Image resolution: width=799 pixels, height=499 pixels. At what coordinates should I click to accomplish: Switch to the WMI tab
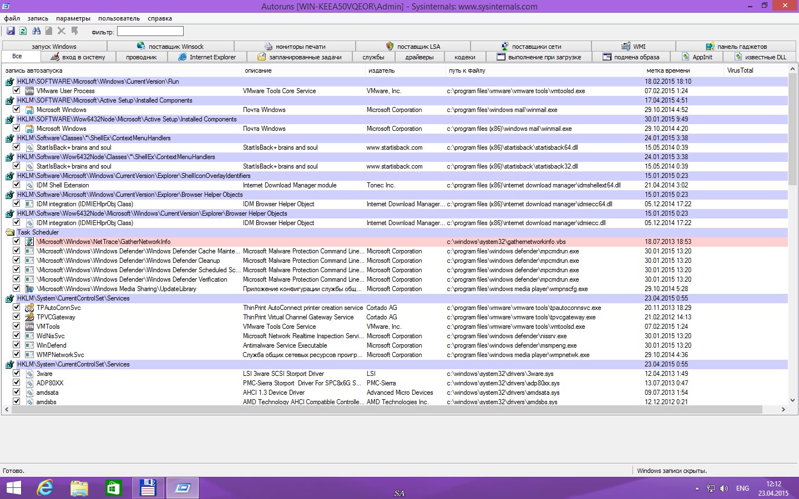coord(634,47)
